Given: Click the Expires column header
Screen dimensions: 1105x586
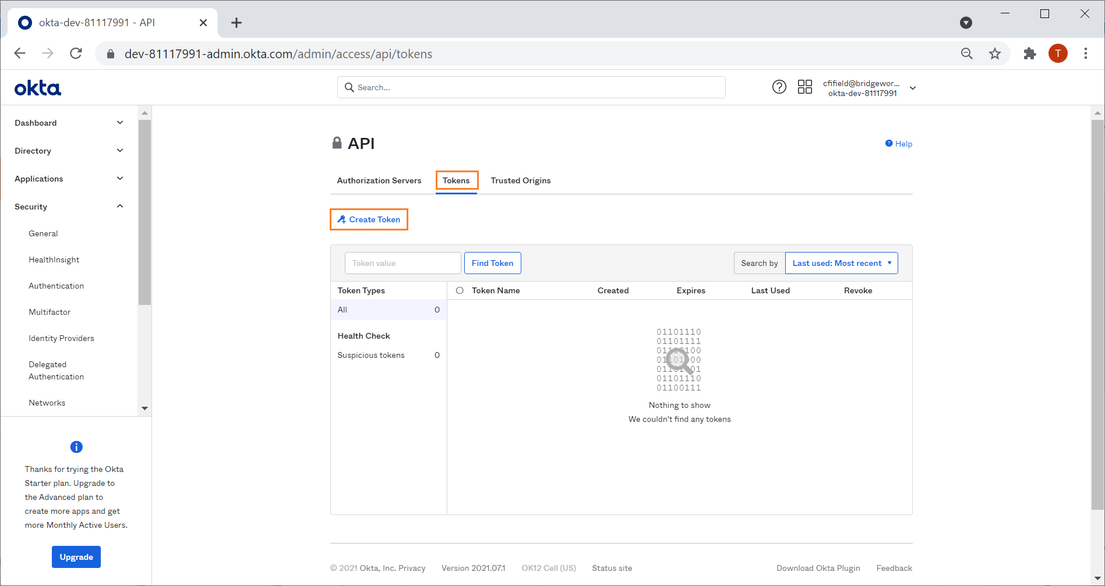Looking at the screenshot, I should (691, 290).
